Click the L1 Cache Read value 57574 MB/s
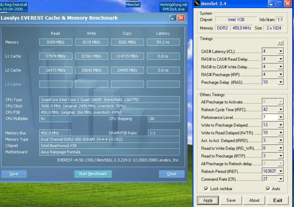The width and height of the screenshot is (294, 207). [x=56, y=56]
